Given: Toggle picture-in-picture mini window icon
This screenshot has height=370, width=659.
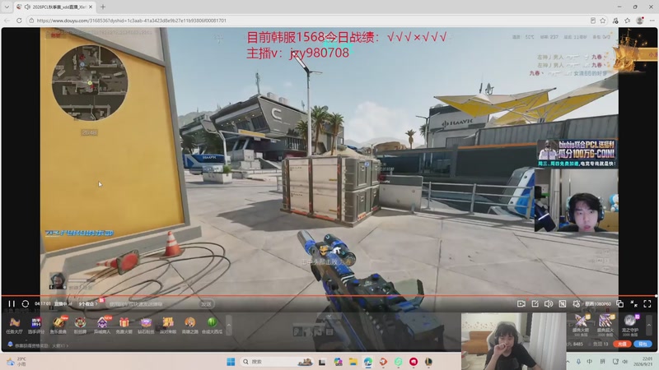Looking at the screenshot, I should click(x=620, y=303).
